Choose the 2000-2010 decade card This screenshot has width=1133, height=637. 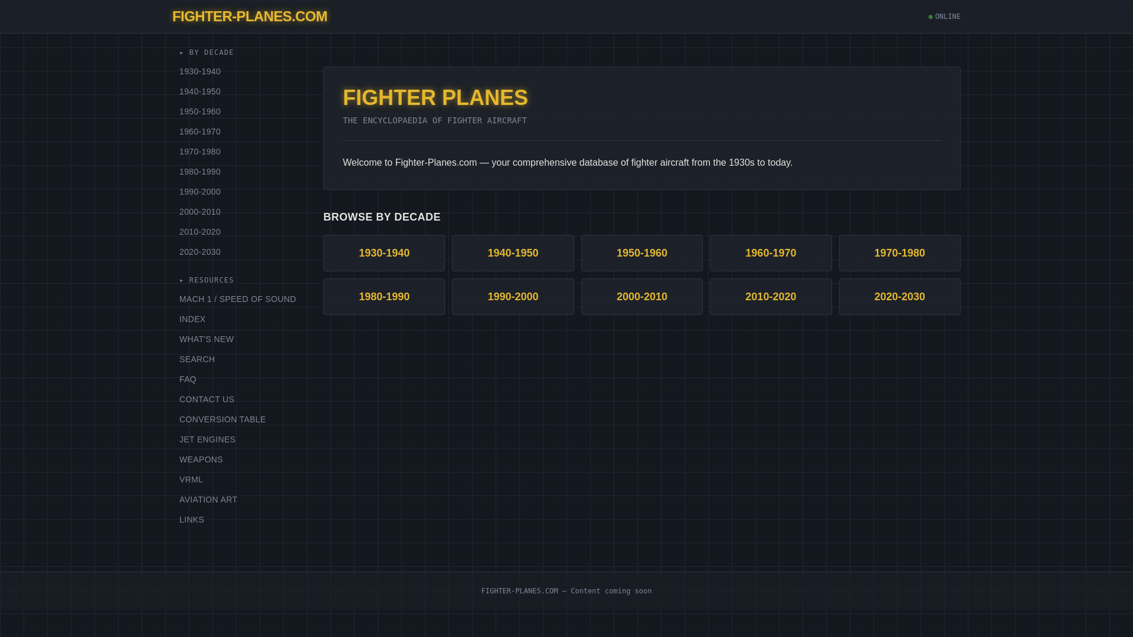point(641,297)
